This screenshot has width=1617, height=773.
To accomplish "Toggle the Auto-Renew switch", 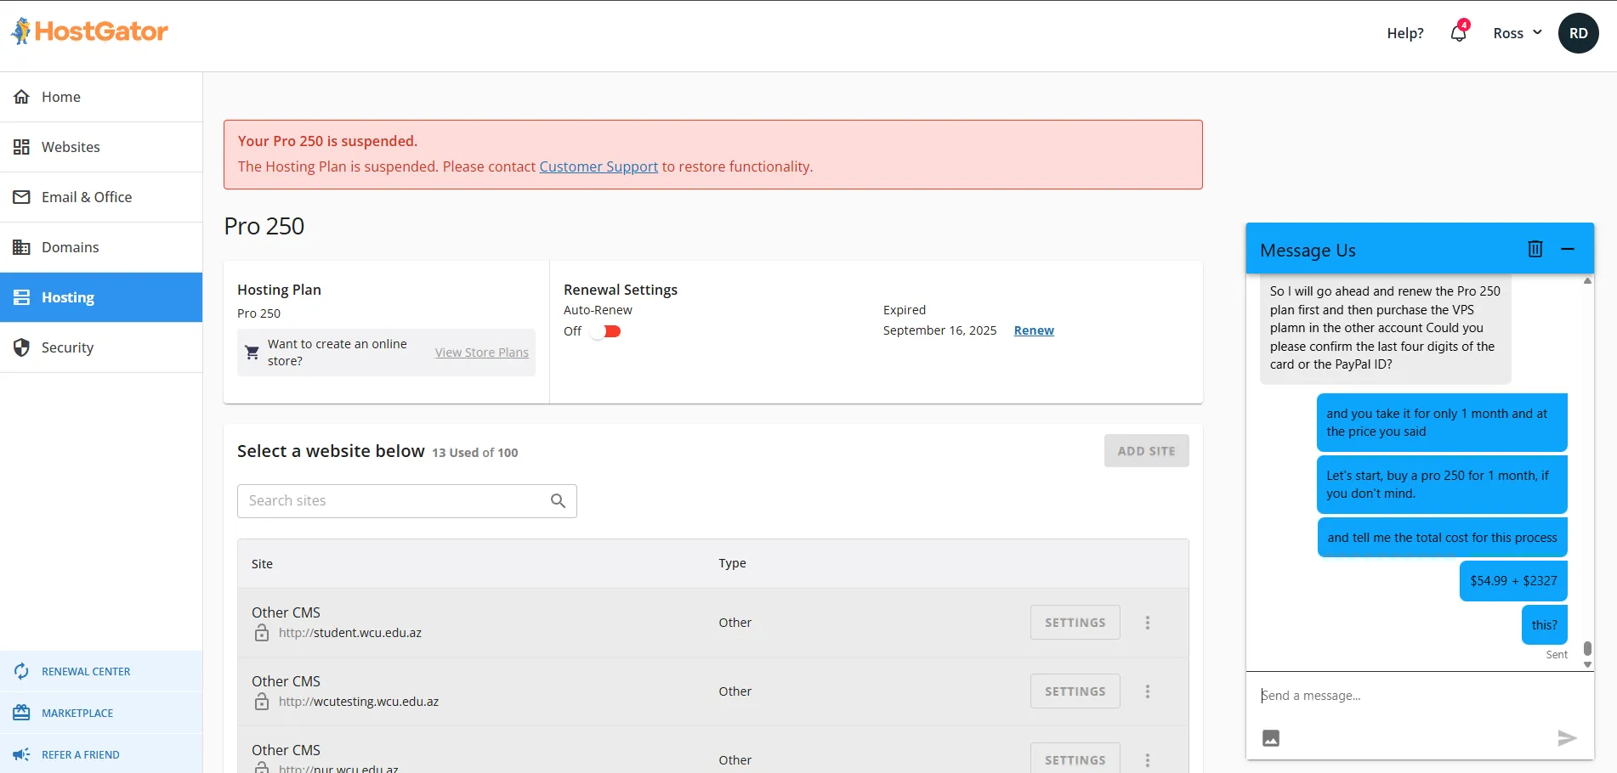I will [x=607, y=331].
